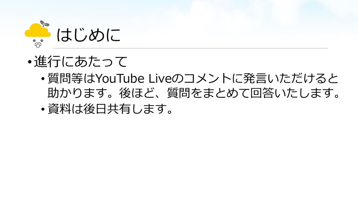Click the word まとめて in the second line
The image size is (358, 201).
pos(226,93)
